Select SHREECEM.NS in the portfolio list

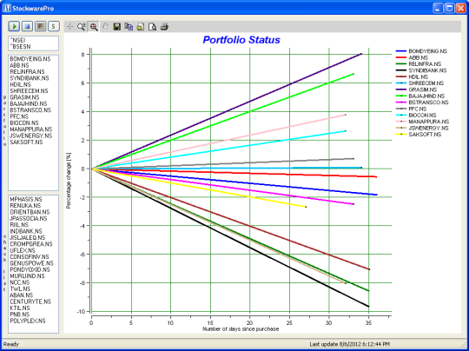tap(29, 91)
